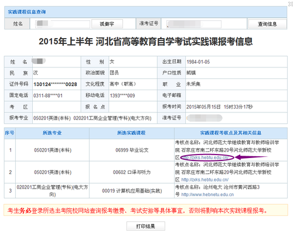
Task: Select the gender value 女
Action: pyautogui.click(x=112, y=61)
